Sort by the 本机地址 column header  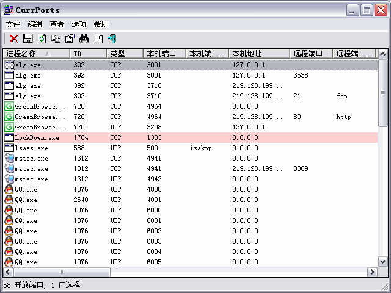tap(259, 54)
